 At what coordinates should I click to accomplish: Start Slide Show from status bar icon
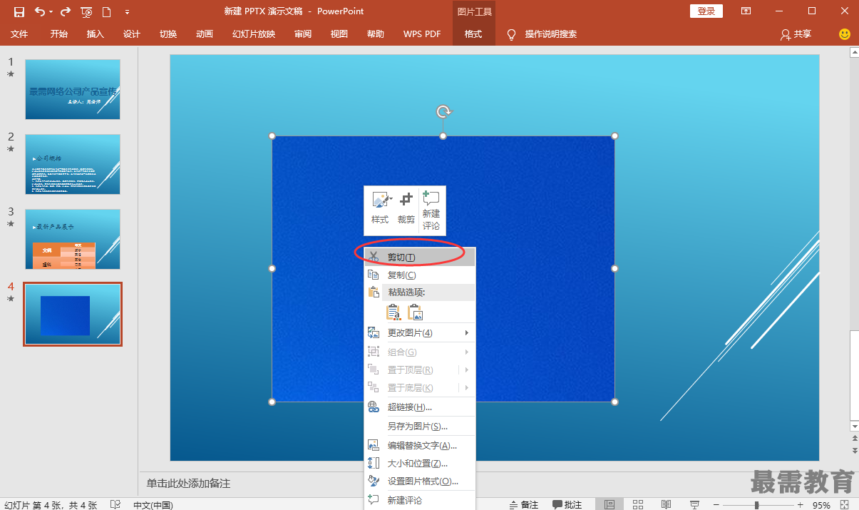(694, 504)
